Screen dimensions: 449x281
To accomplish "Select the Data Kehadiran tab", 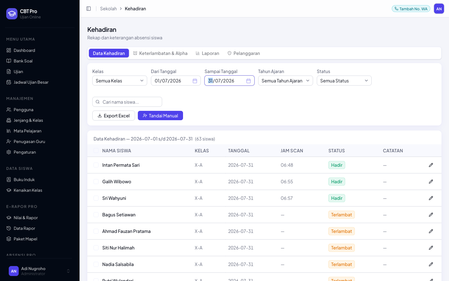I will (x=109, y=53).
